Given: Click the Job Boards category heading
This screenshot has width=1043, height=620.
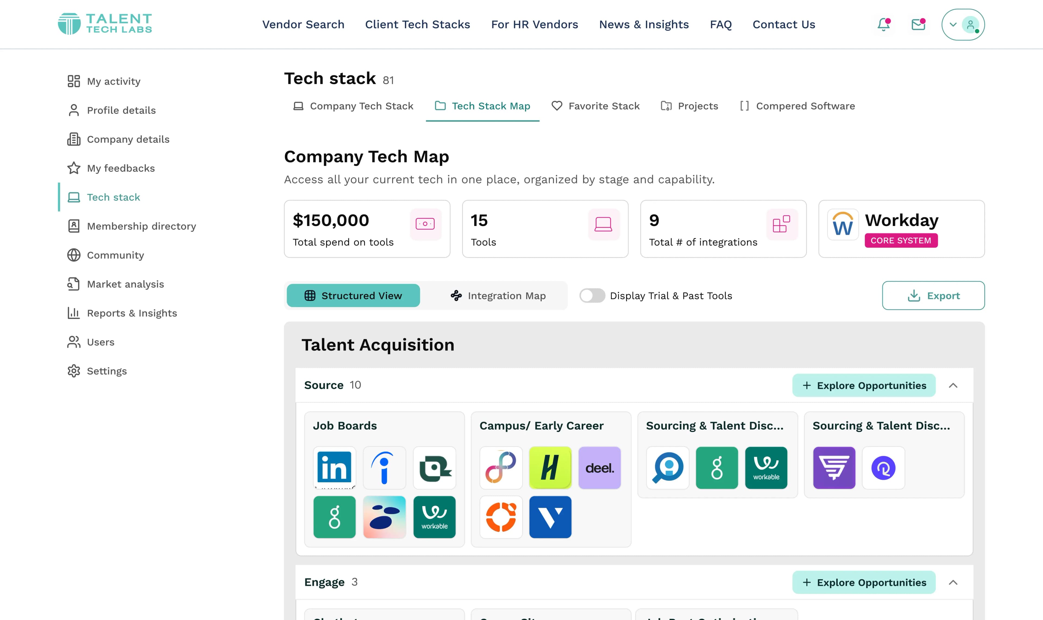Looking at the screenshot, I should [345, 426].
